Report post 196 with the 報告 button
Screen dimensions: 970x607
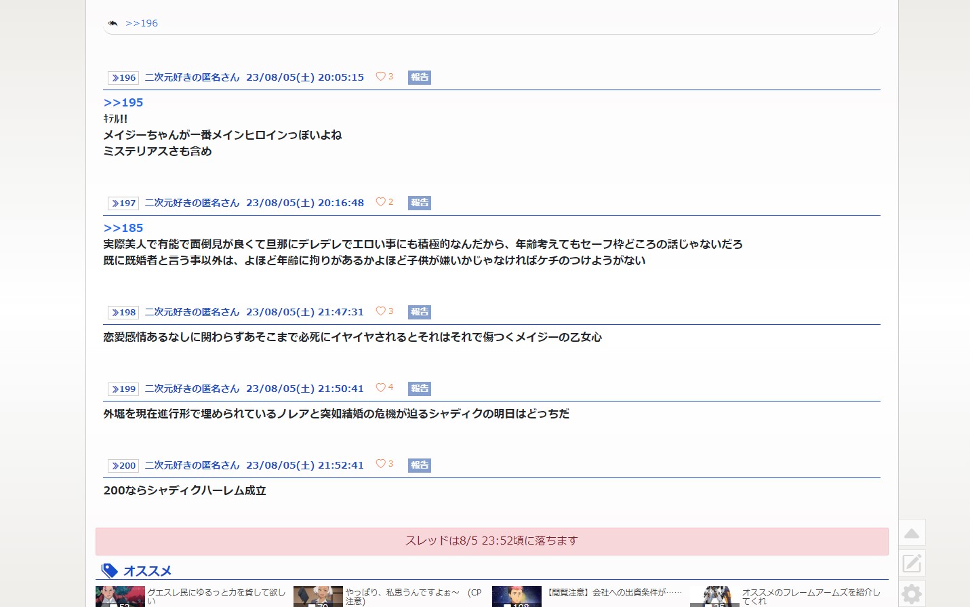pyautogui.click(x=419, y=77)
